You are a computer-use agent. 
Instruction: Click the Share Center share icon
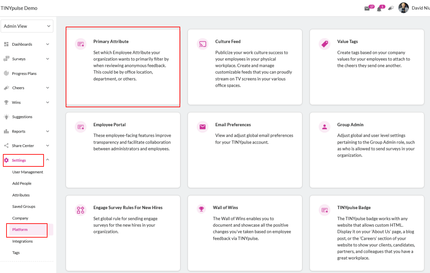[x=6, y=146]
